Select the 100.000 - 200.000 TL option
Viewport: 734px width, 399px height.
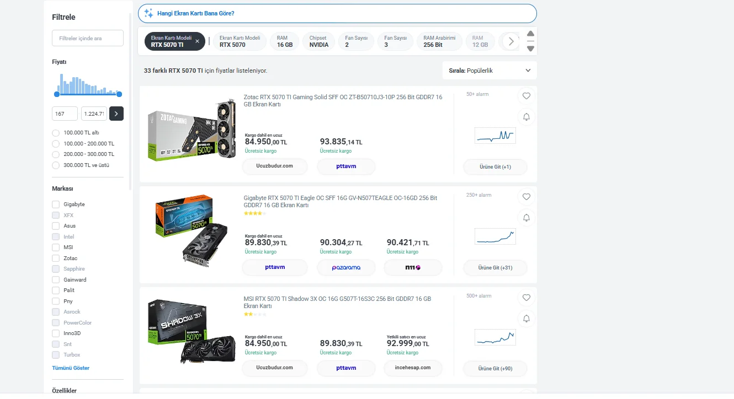tap(55, 143)
